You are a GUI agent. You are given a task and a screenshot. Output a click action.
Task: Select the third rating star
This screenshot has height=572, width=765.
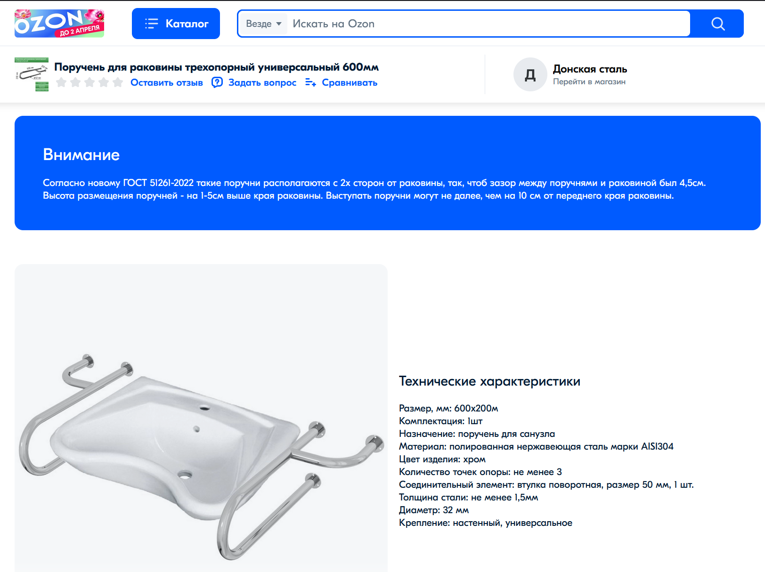[x=90, y=82]
